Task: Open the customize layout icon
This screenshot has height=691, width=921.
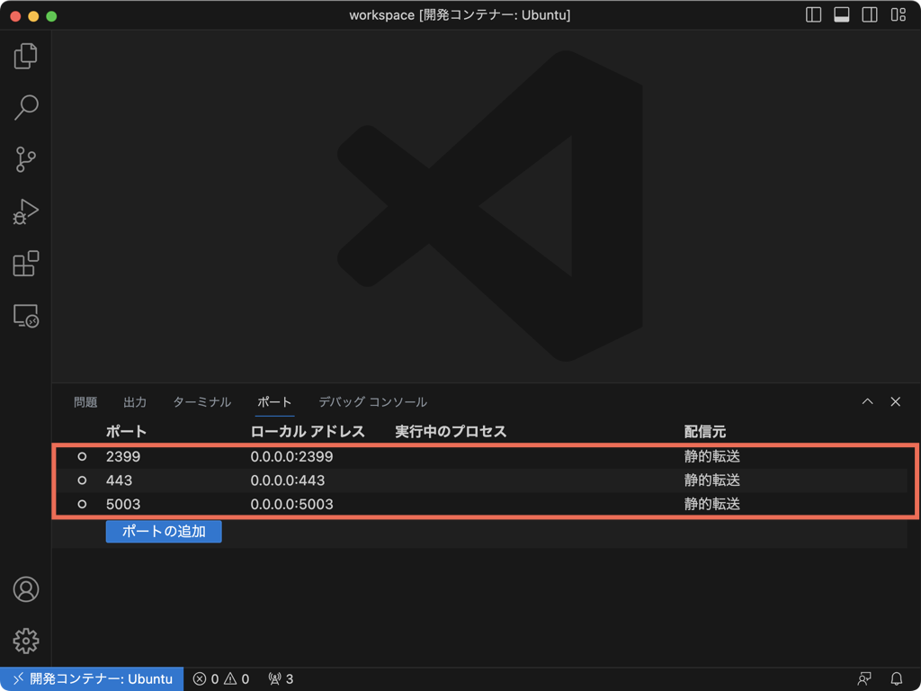Action: click(x=899, y=14)
